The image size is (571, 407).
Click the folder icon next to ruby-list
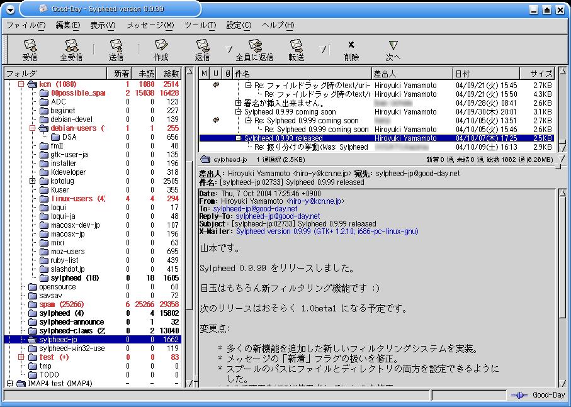pyautogui.click(x=44, y=260)
